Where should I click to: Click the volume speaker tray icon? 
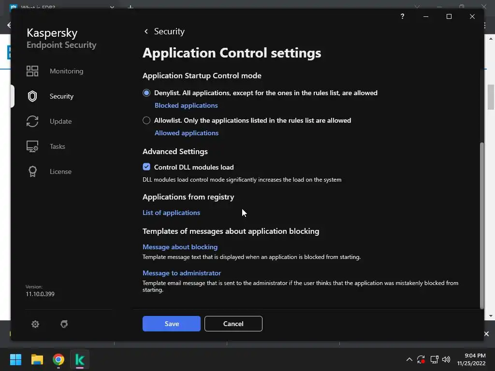[446, 359]
